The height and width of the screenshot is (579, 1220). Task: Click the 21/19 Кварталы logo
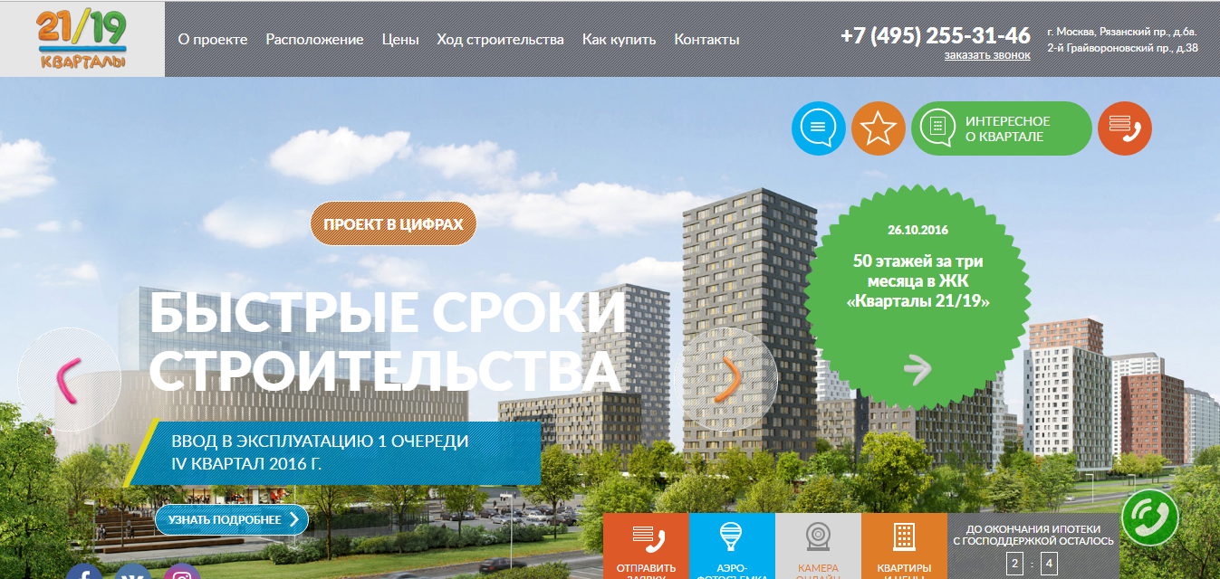click(x=82, y=39)
